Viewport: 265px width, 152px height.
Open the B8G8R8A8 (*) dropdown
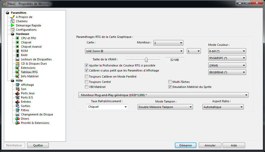(227, 72)
